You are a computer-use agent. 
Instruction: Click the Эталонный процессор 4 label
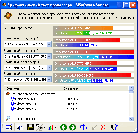pyautogui.click(x=21, y=74)
